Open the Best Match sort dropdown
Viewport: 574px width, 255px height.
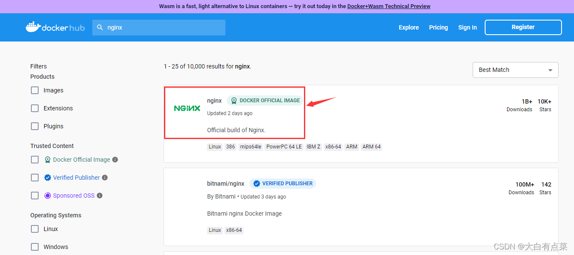click(515, 70)
